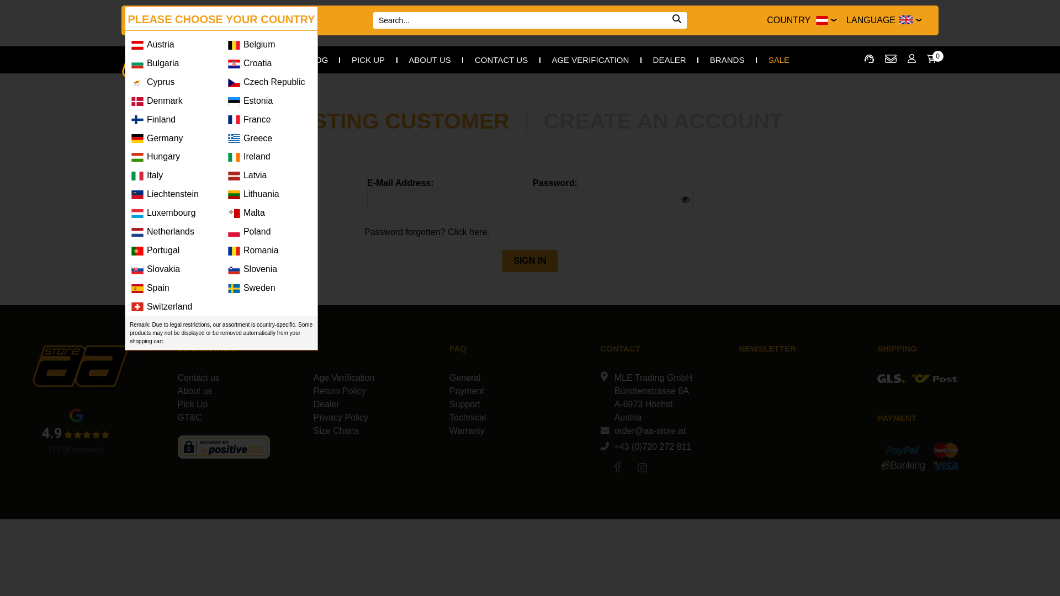Open the DEALER menu item
Image resolution: width=1060 pixels, height=596 pixels.
pyautogui.click(x=669, y=60)
